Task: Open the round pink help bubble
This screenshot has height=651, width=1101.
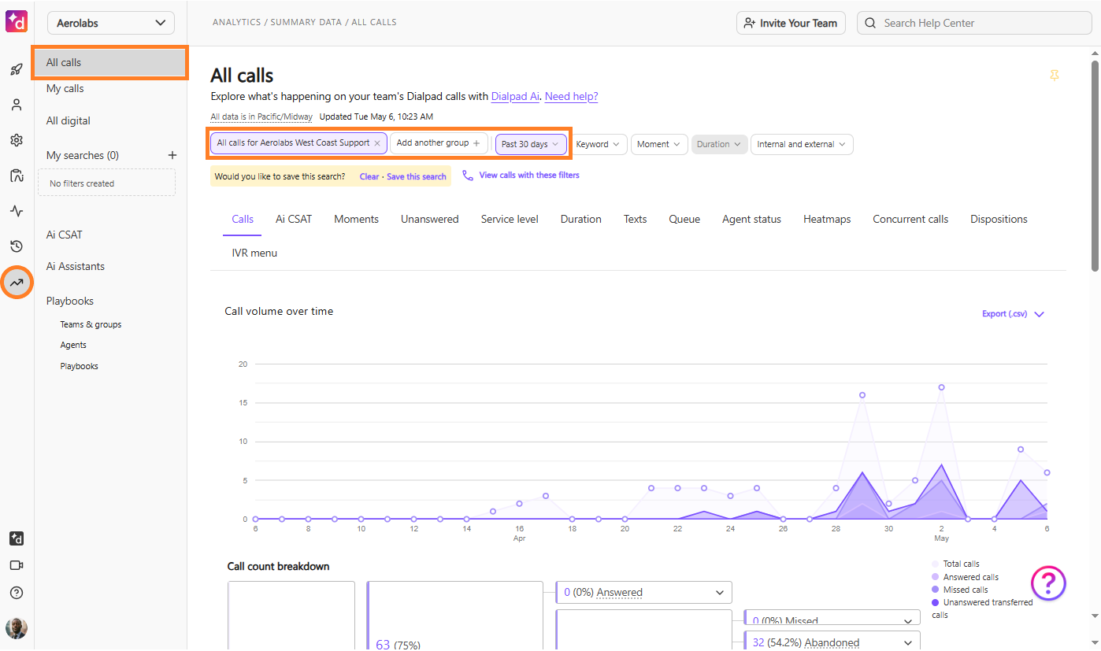Action: [x=1048, y=583]
